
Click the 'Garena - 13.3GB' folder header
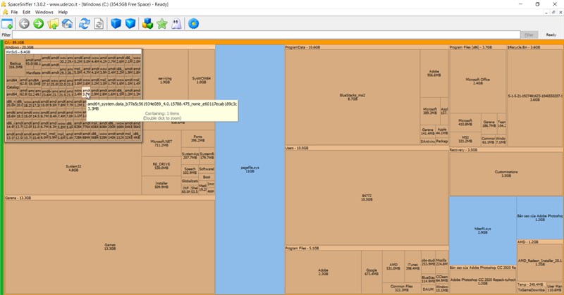109,198
